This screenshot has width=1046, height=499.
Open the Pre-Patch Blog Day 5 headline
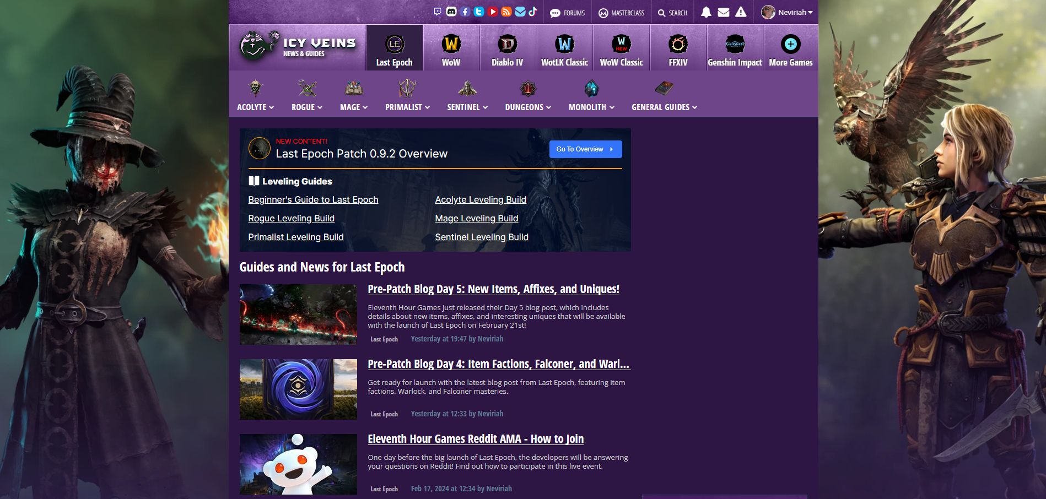point(493,289)
